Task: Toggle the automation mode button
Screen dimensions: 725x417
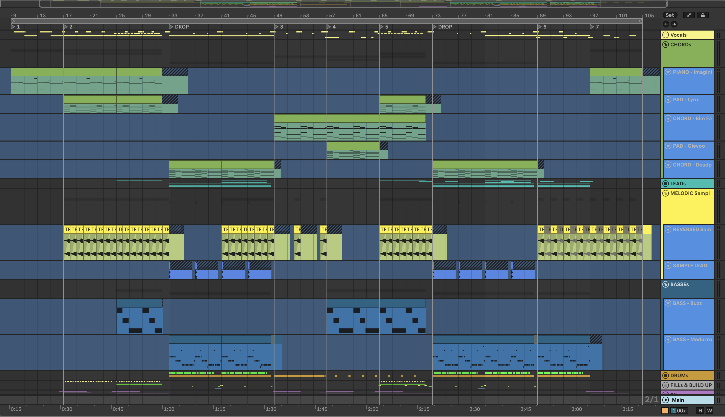Action: click(689, 15)
